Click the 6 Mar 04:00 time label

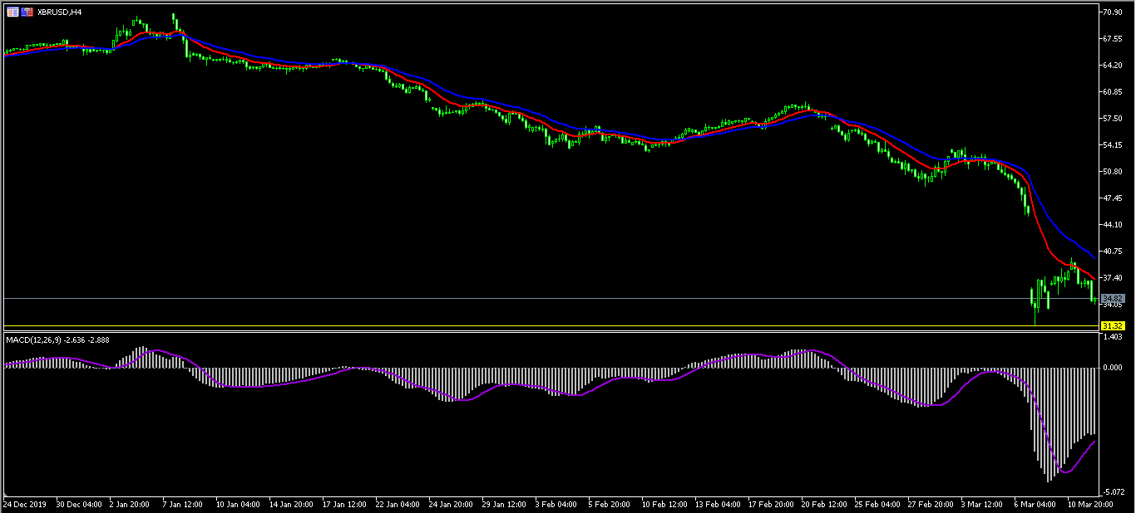pyautogui.click(x=1035, y=504)
